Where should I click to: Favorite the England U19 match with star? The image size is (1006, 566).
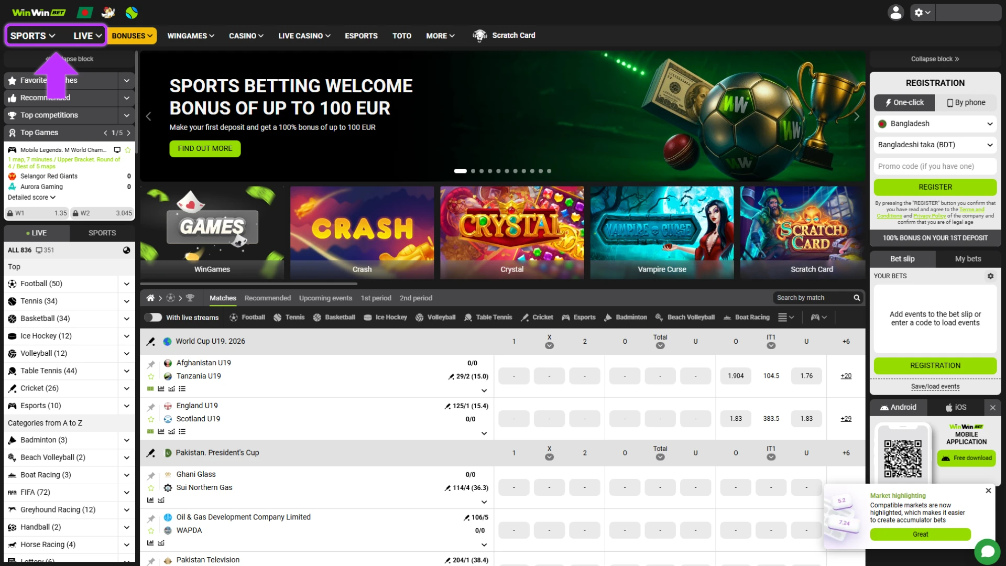[x=151, y=419]
